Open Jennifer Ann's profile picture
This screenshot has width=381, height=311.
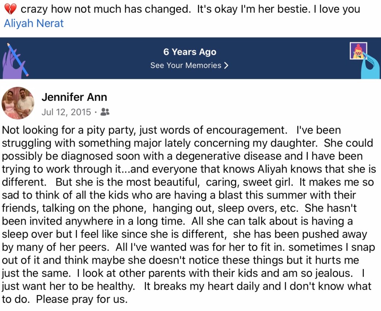(x=18, y=103)
